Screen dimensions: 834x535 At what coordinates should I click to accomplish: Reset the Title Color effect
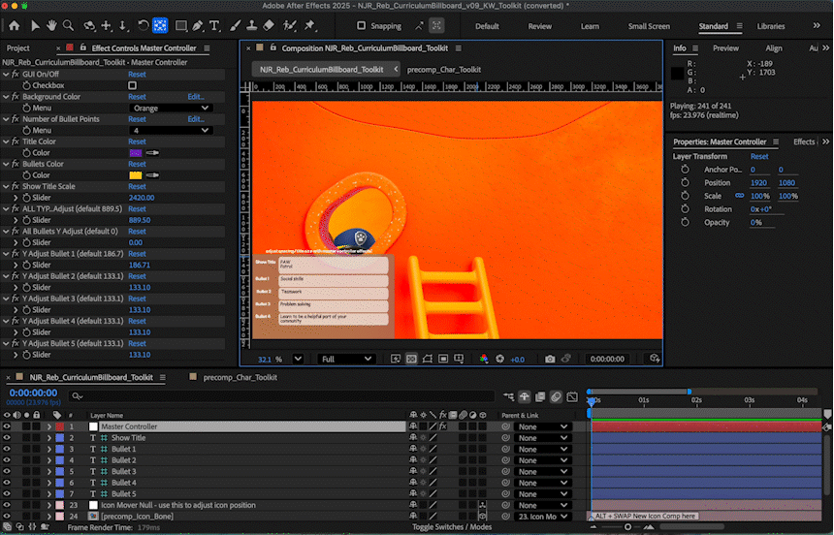click(x=137, y=142)
